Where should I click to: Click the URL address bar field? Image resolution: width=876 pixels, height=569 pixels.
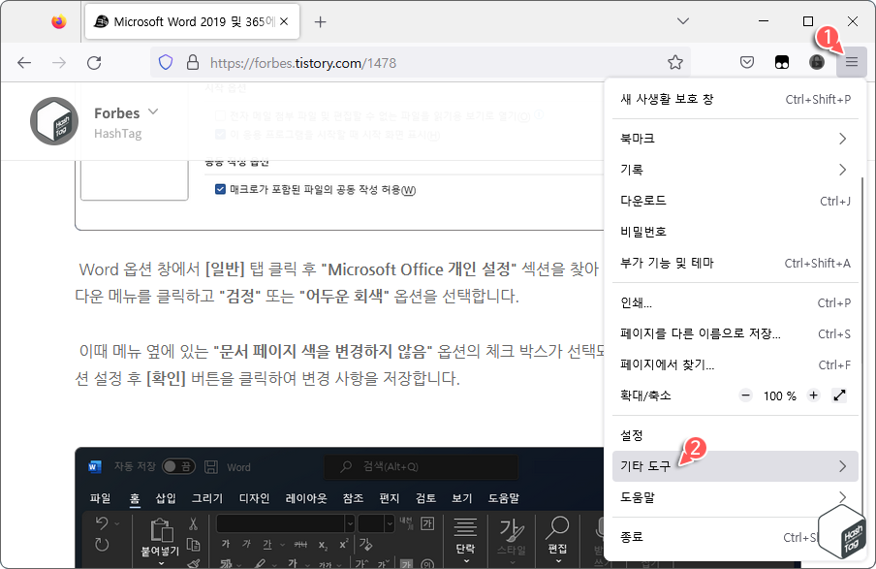point(421,63)
